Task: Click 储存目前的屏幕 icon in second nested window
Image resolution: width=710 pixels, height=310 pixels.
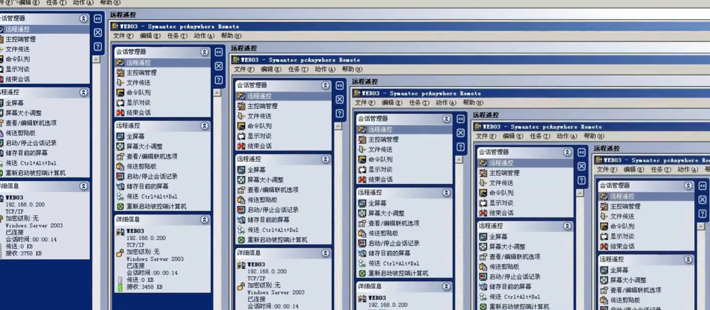Action: [120, 186]
